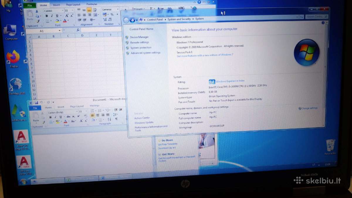Click the Format Painter brush in Excel

pyautogui.click(x=38, y=21)
